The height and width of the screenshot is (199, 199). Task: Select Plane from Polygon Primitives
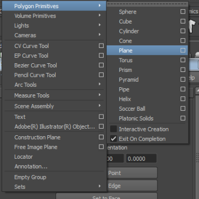(x=147, y=50)
